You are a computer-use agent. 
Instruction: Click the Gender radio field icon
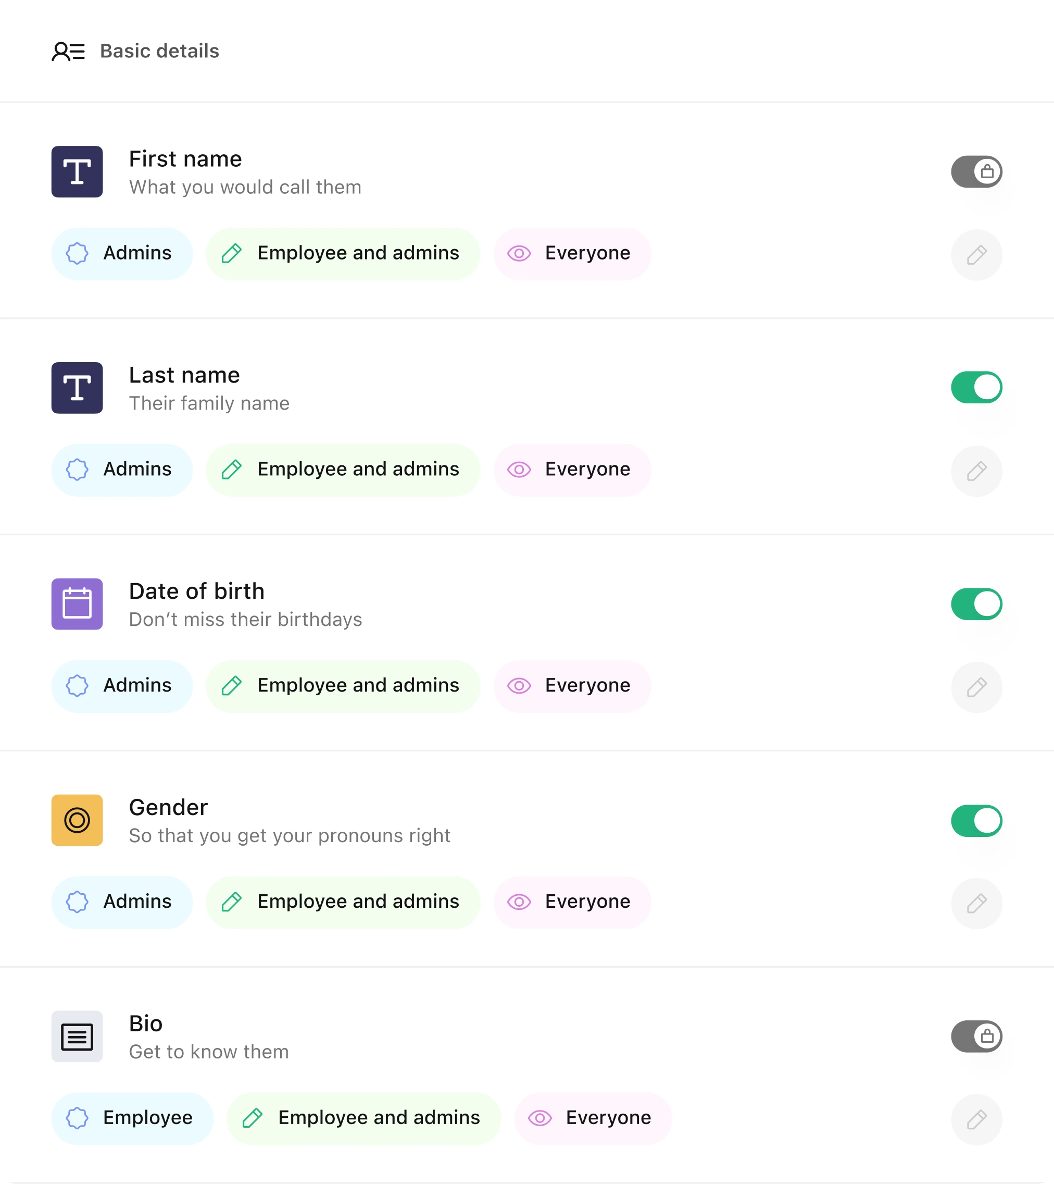coord(77,820)
